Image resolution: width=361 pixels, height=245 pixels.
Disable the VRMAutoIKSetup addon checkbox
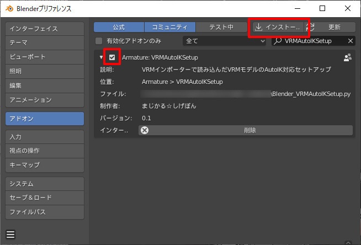point(112,57)
